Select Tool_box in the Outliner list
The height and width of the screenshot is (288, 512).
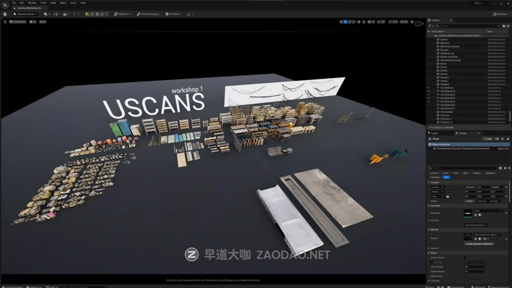pos(445,115)
